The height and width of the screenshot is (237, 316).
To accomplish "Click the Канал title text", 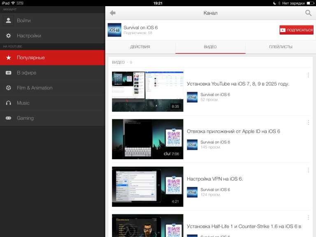I will (x=210, y=13).
